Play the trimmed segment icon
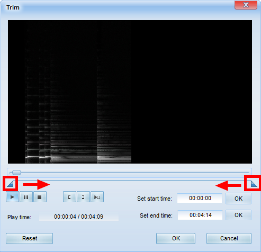This screenshot has height=252, width=261. click(x=97, y=197)
